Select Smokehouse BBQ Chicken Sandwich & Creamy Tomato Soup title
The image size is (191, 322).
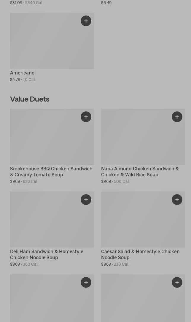51,172
